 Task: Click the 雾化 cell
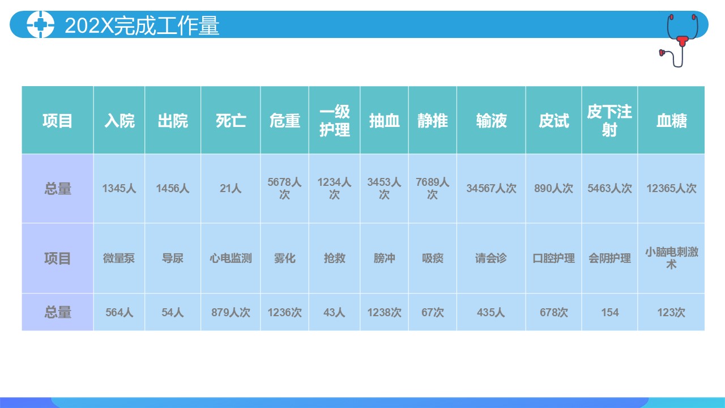click(285, 258)
